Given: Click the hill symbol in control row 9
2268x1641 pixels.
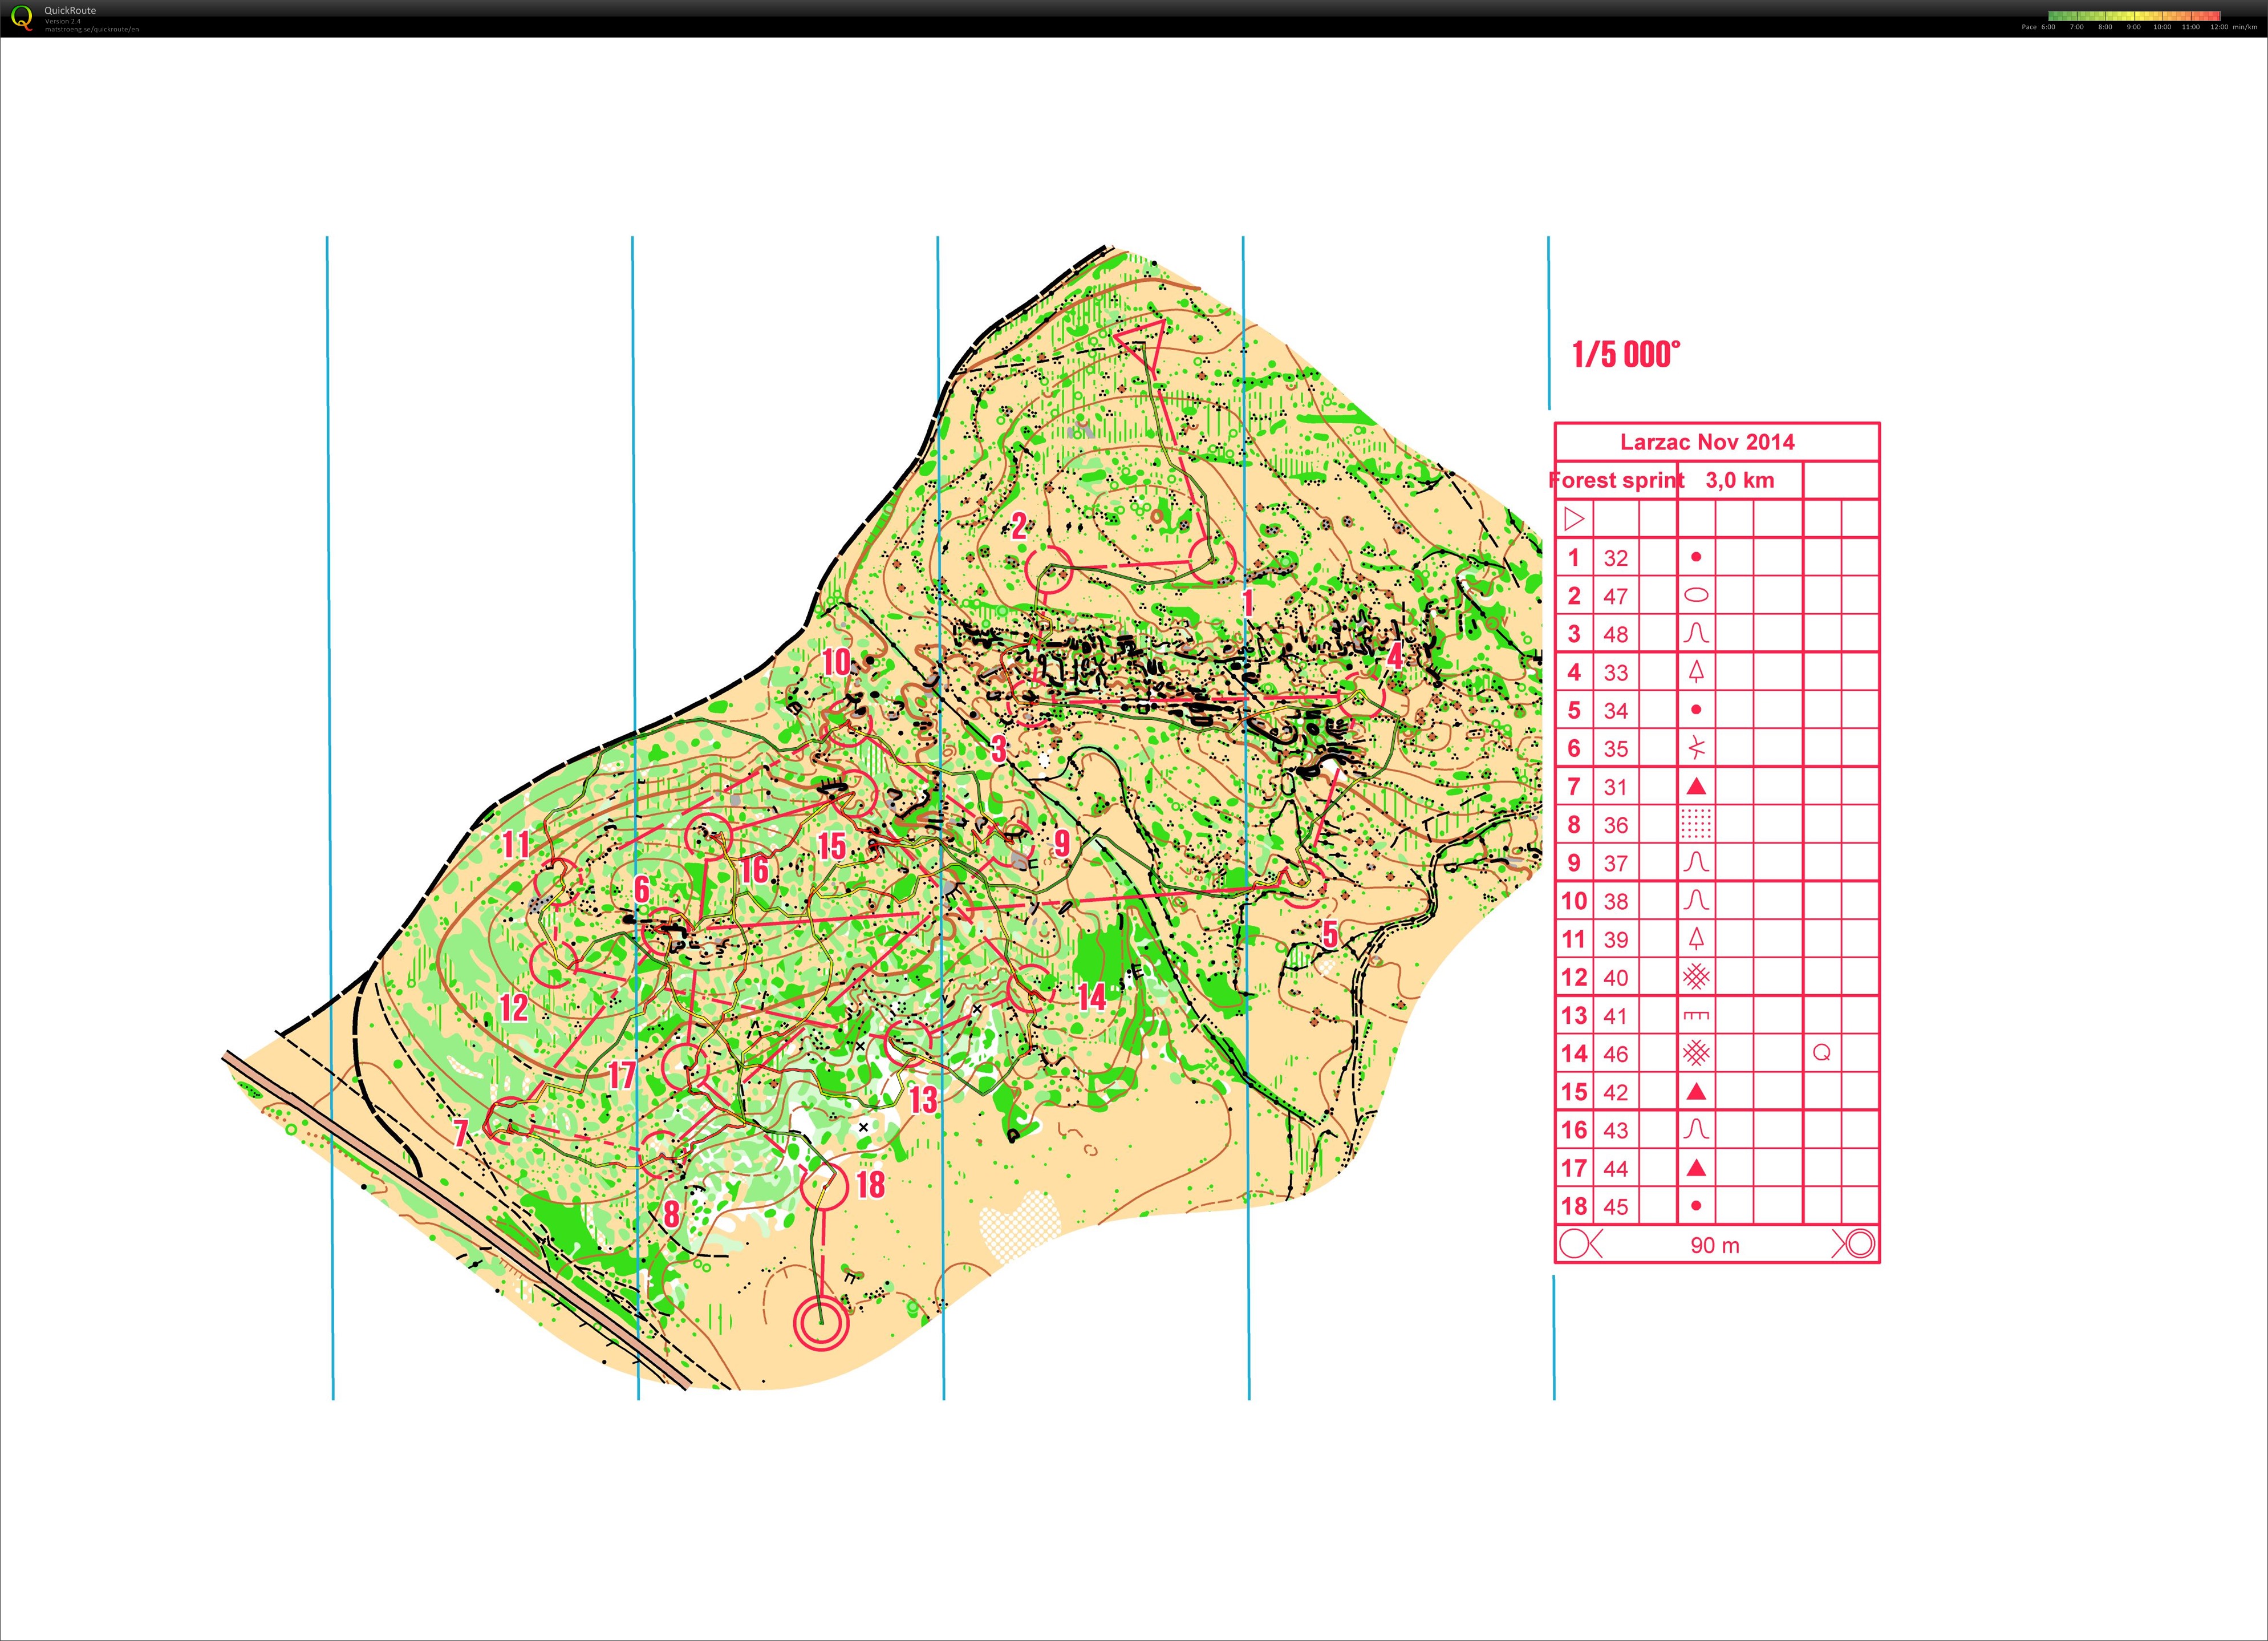Looking at the screenshot, I should (1696, 862).
